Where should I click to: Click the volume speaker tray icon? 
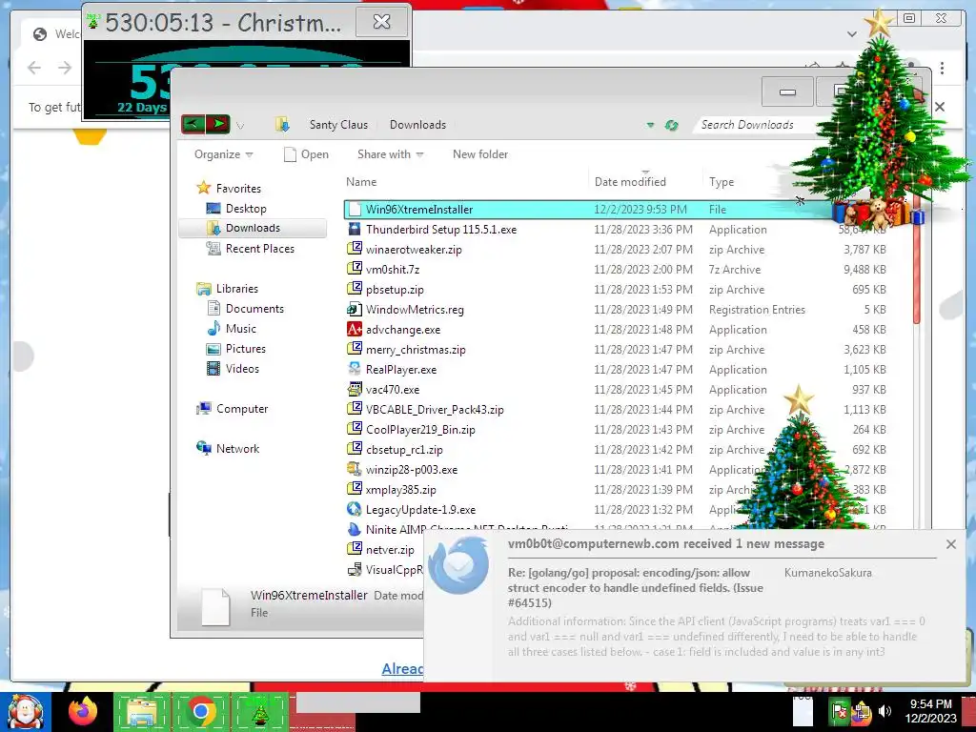[884, 711]
